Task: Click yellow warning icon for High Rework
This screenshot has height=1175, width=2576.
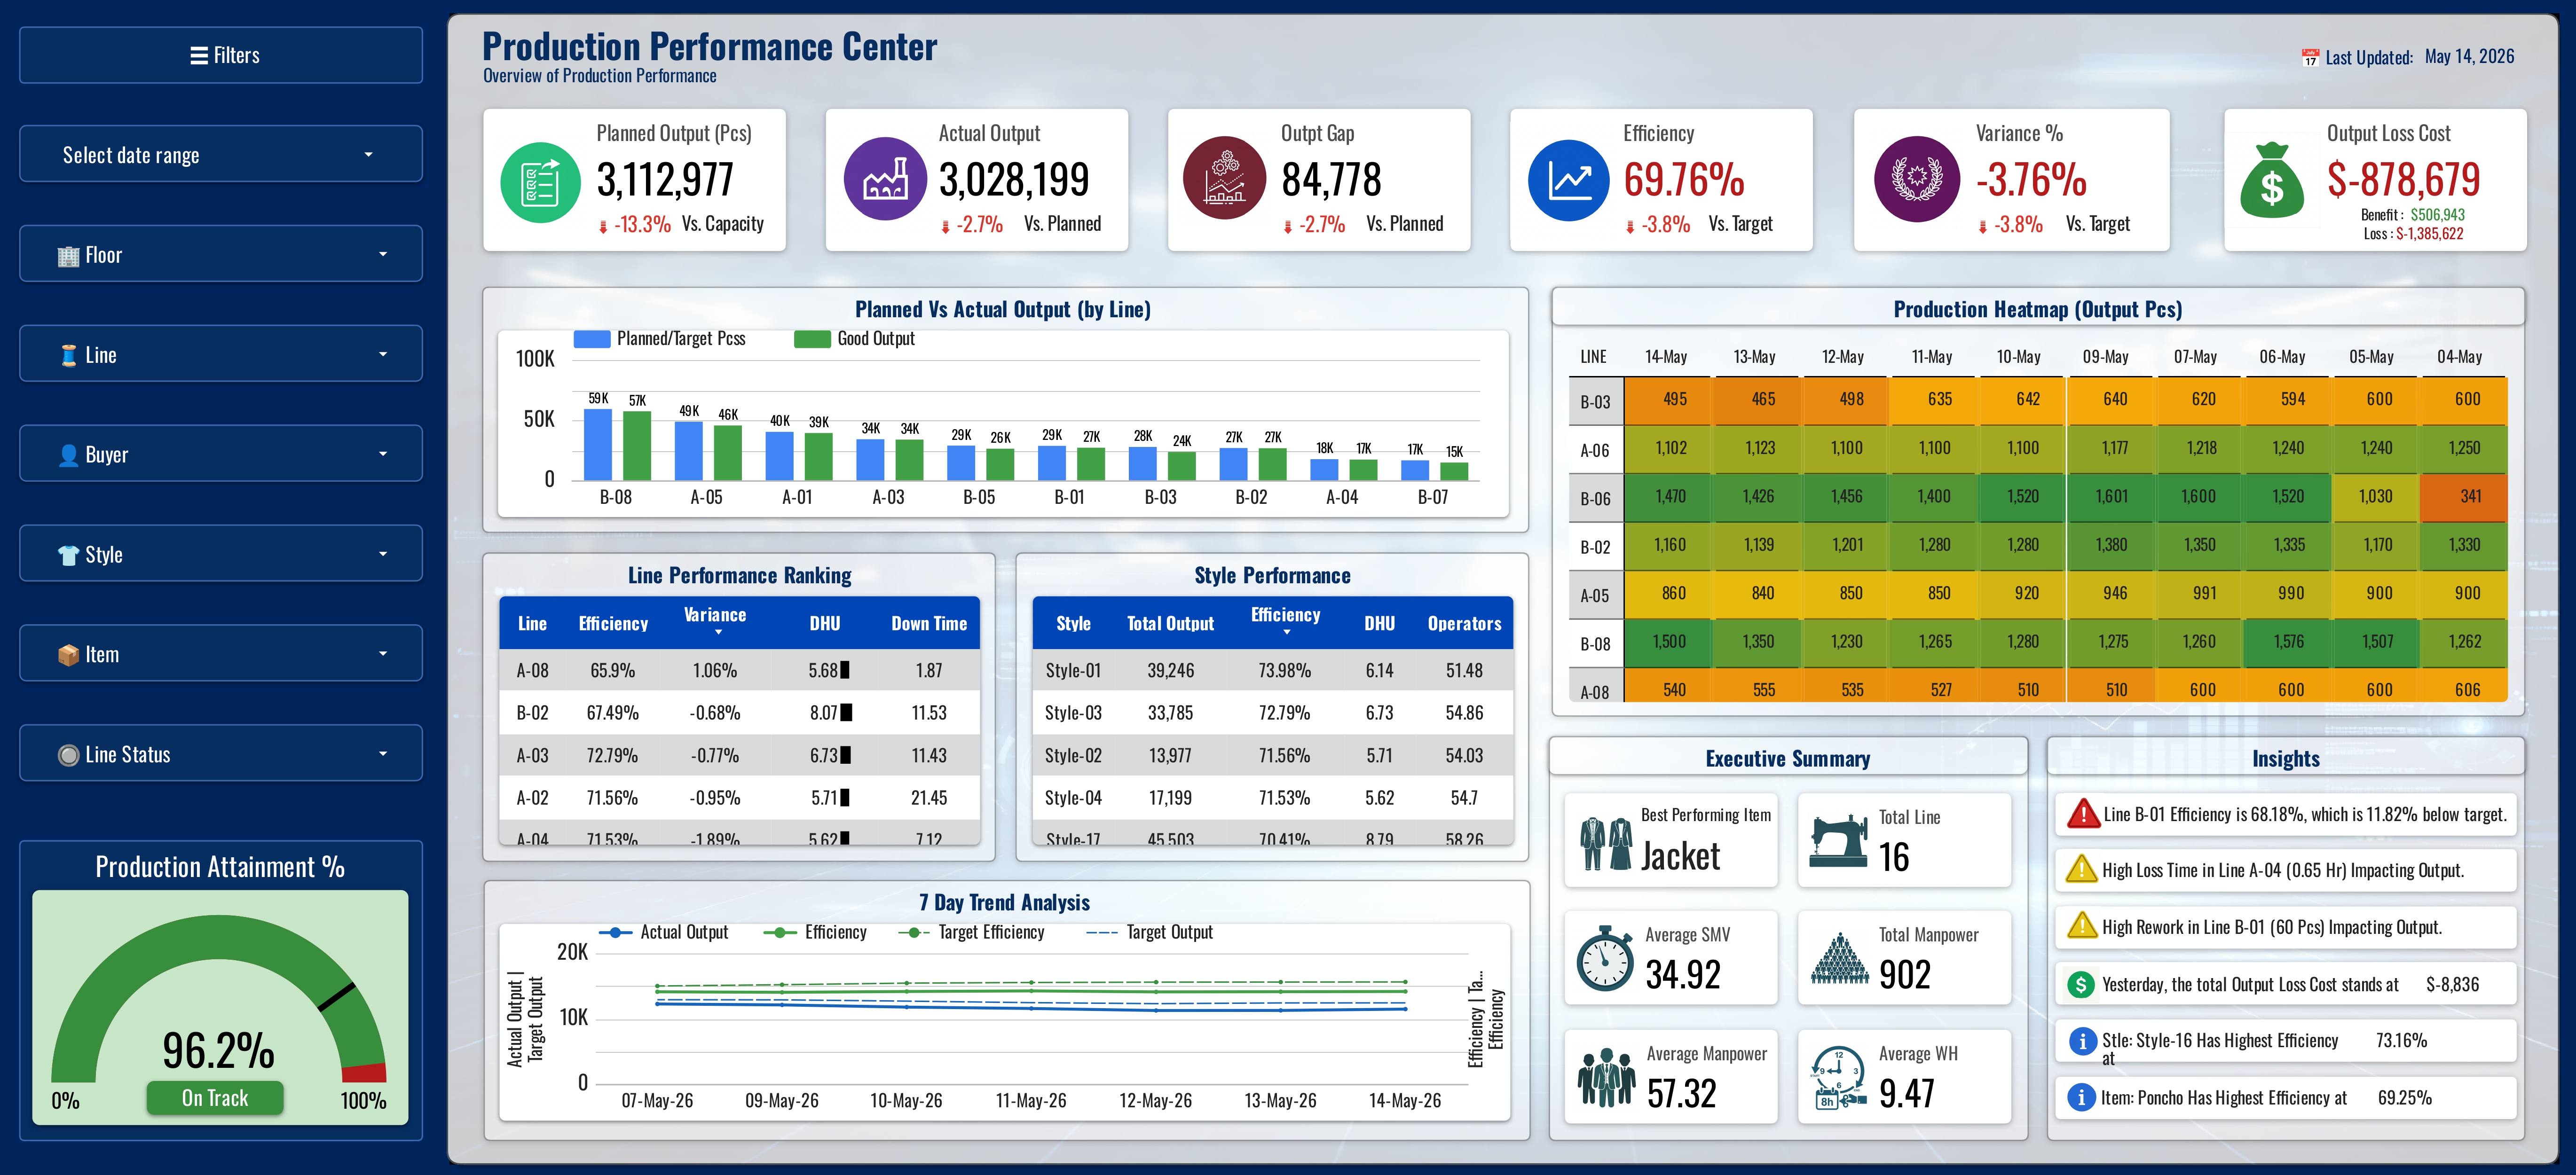Action: coord(2081,926)
